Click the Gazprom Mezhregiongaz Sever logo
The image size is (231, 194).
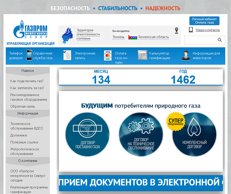pyautogui.click(x=30, y=29)
